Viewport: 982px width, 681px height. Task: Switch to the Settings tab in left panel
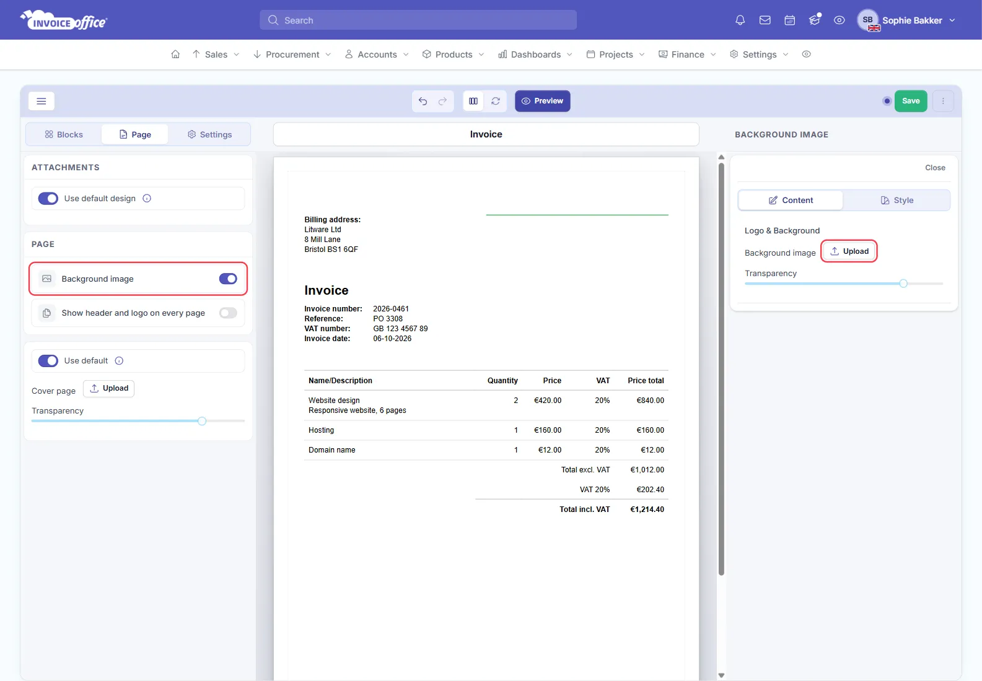[x=209, y=134]
